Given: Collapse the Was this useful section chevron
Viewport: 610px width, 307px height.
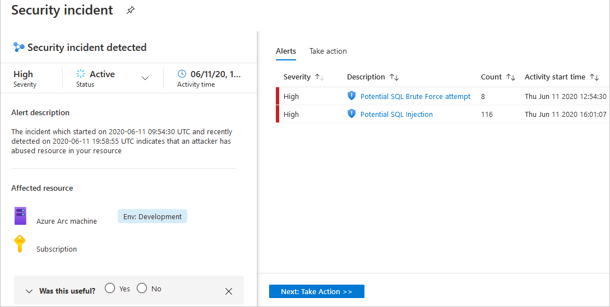Looking at the screenshot, I should 29,291.
